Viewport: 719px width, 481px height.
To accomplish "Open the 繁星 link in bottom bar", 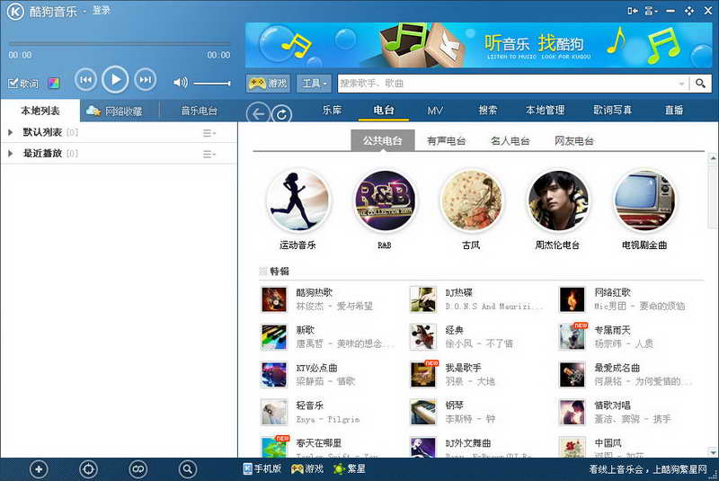I will [350, 468].
